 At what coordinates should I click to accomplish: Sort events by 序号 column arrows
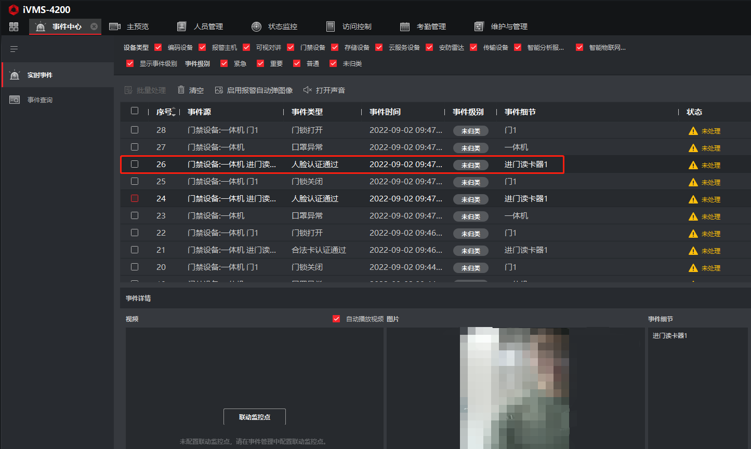pos(174,112)
